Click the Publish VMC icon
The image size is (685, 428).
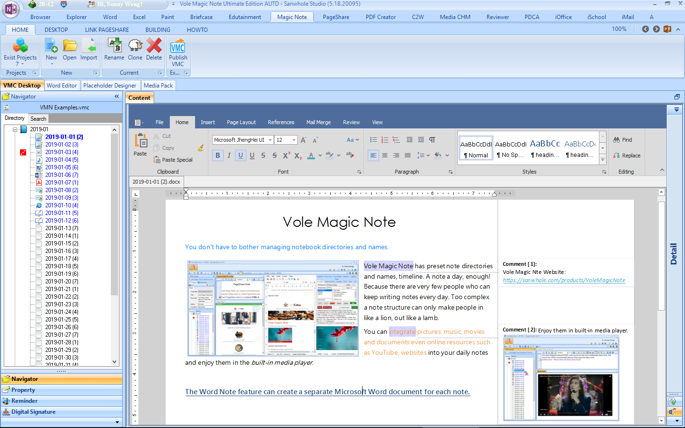(x=178, y=46)
